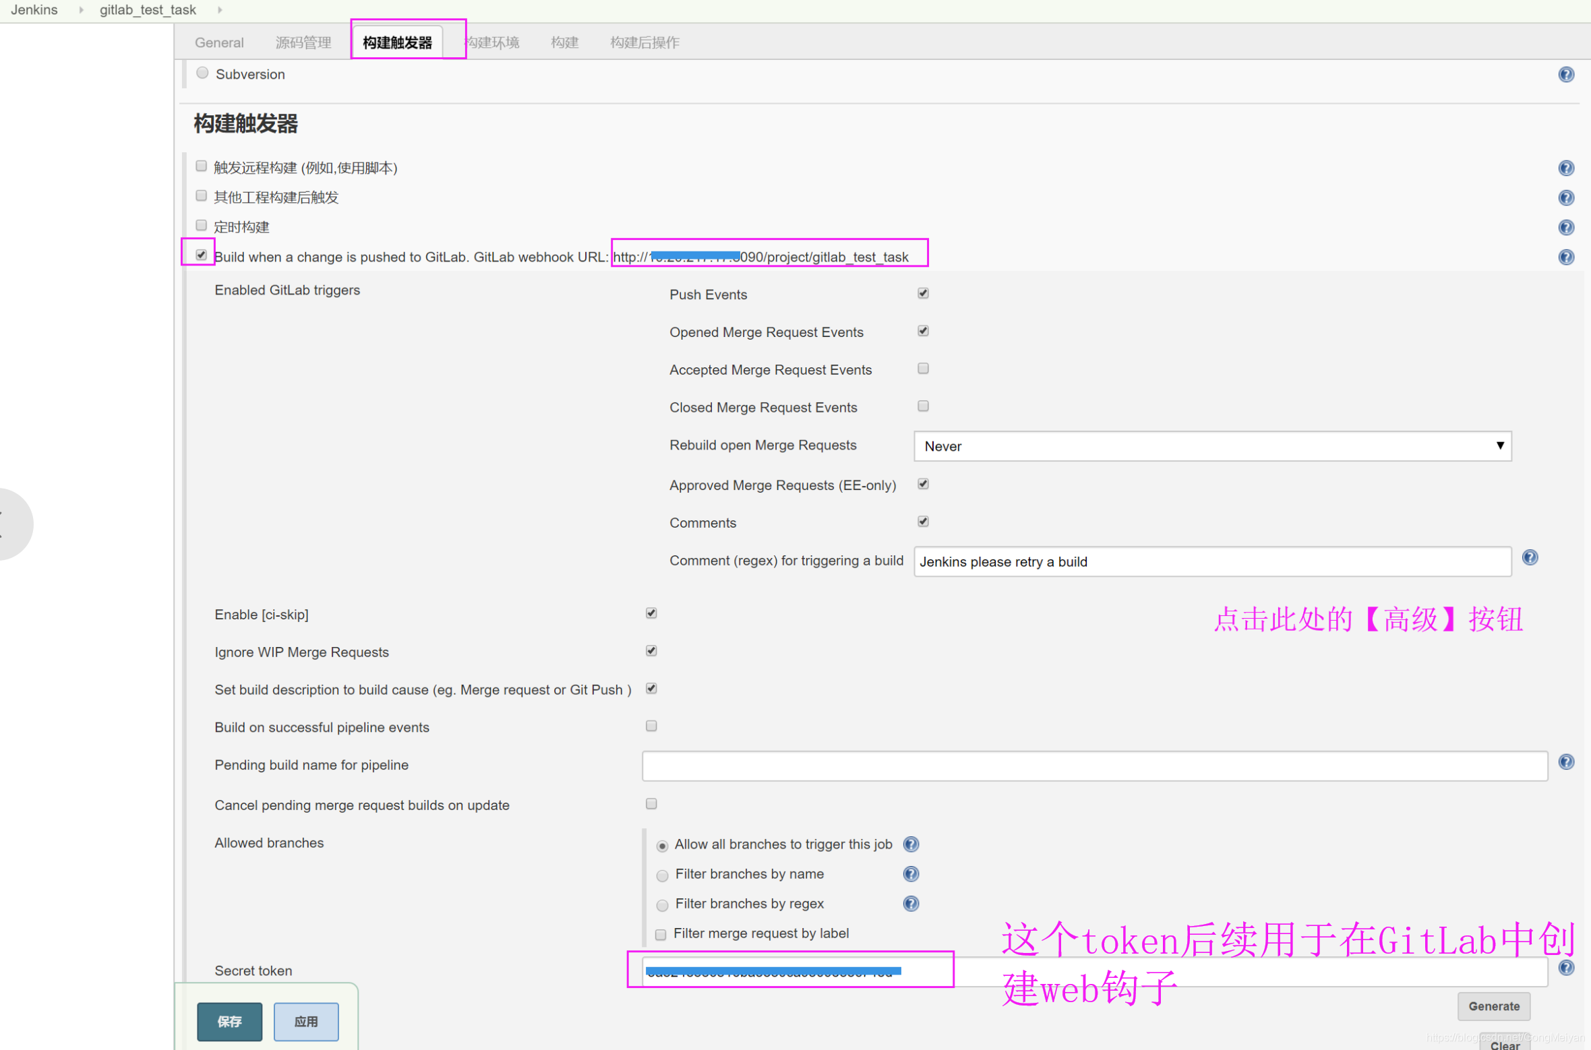The width and height of the screenshot is (1591, 1050).
Task: Click the breadcrumb arrow after Jenkins
Action: coord(81,9)
